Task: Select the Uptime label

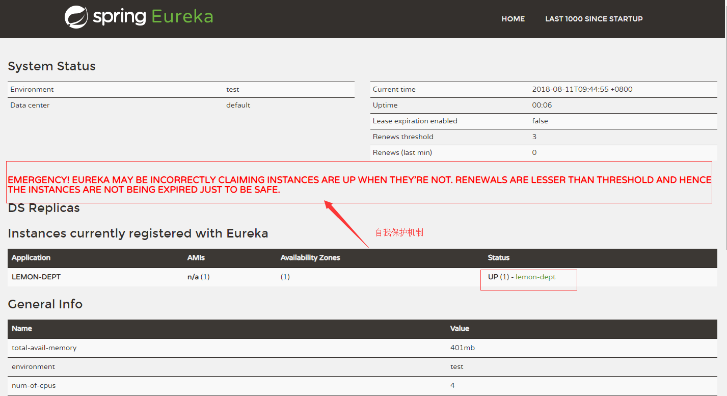Action: pyautogui.click(x=385, y=105)
